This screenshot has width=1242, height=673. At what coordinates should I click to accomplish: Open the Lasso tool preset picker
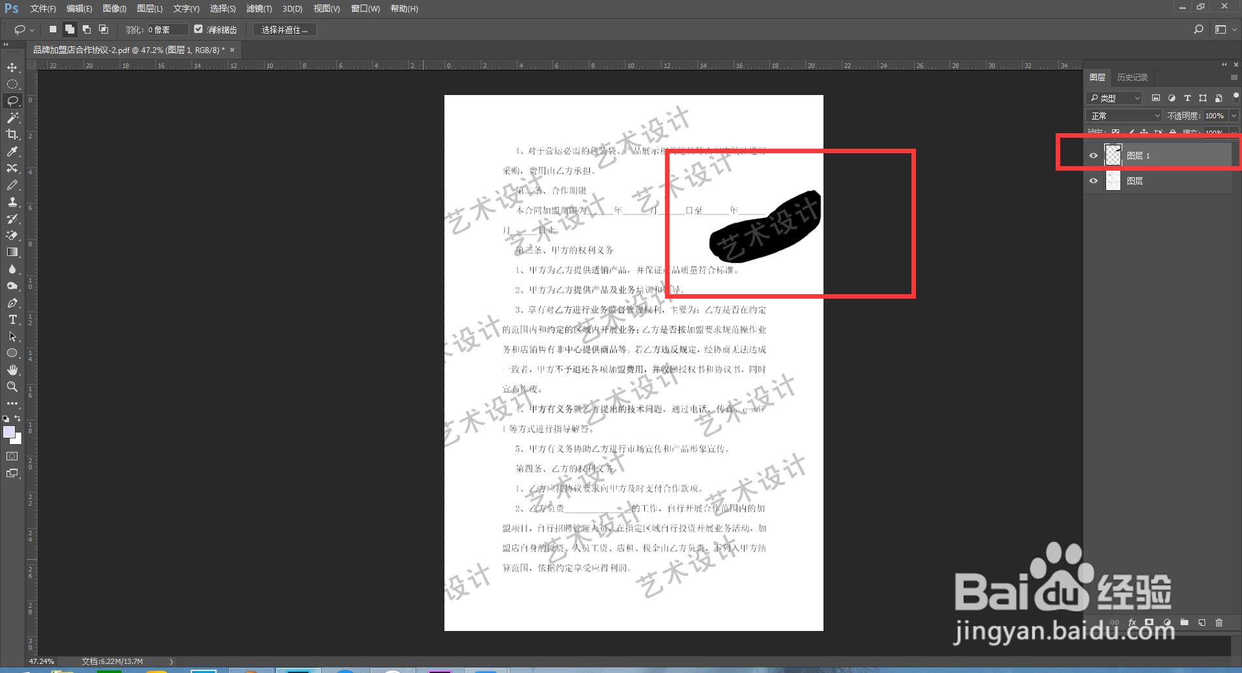(24, 30)
